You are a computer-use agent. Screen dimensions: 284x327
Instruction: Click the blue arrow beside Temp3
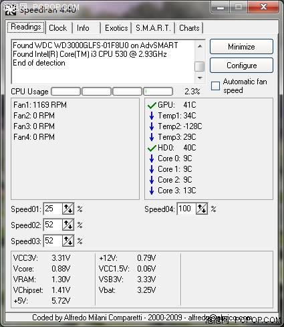[x=152, y=137]
